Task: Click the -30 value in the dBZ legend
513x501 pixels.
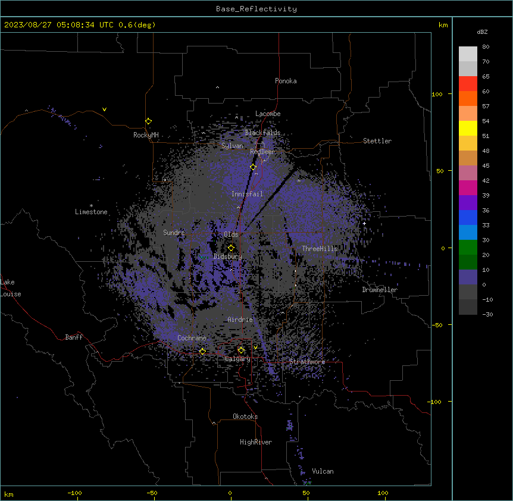Action: (x=487, y=315)
